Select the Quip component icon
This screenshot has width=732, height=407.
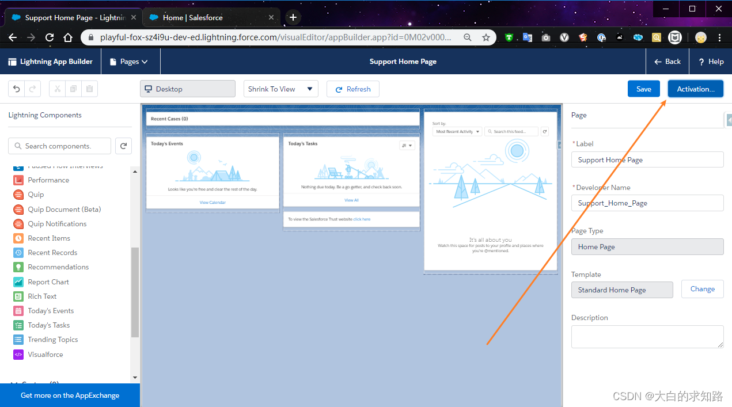pos(18,195)
